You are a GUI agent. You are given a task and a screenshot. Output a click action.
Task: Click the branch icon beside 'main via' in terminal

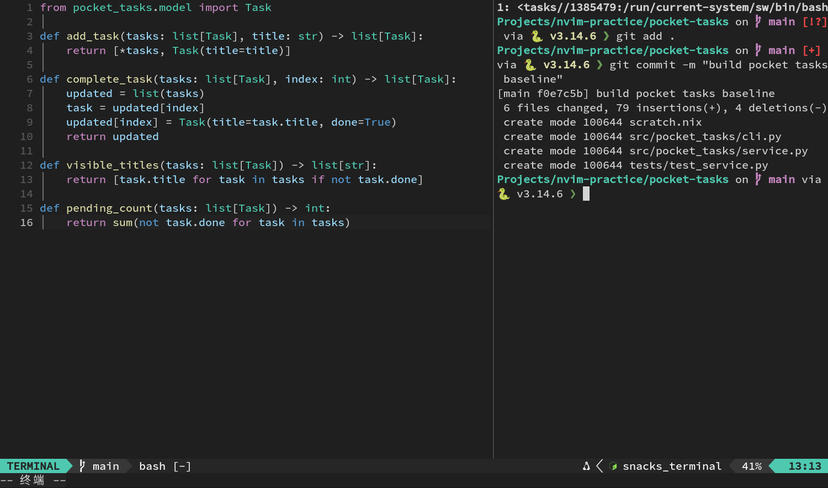(758, 179)
